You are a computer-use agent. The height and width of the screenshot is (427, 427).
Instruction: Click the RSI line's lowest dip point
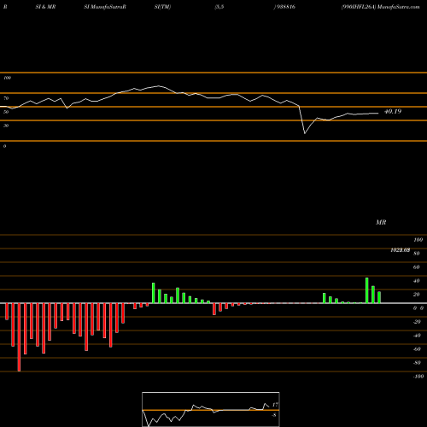305,133
